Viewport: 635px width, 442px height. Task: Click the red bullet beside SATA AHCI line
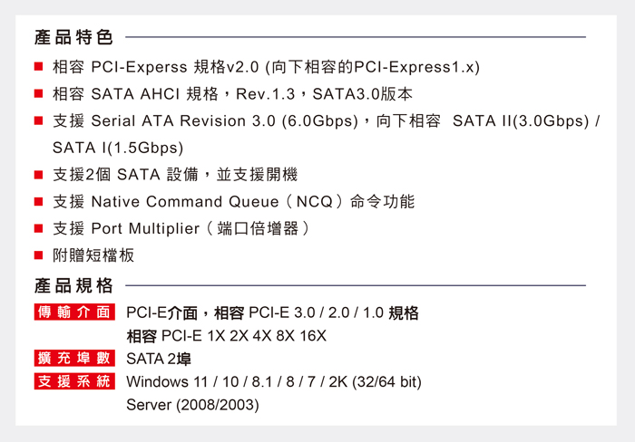(x=39, y=93)
